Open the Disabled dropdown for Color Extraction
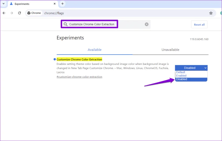Viewport: 222px width, 141px height. 191,68
